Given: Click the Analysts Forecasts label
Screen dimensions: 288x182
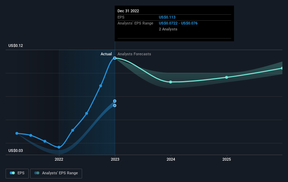Looking at the screenshot, I should click(134, 54).
